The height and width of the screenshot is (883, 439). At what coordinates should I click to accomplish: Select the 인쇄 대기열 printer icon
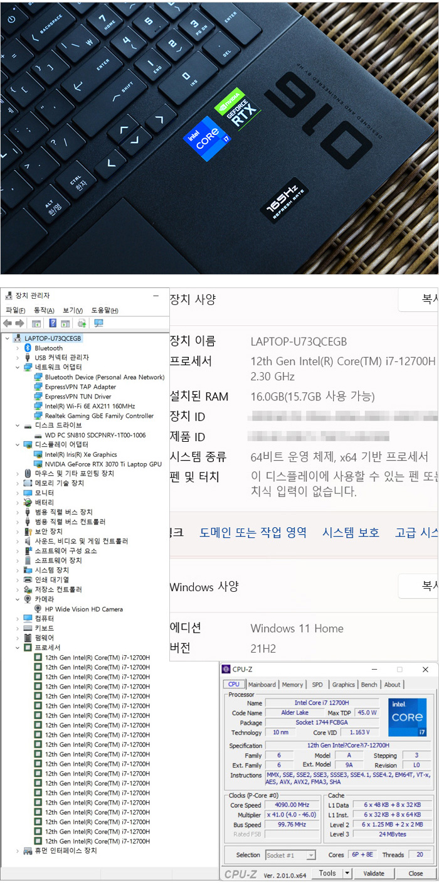[x=28, y=580]
